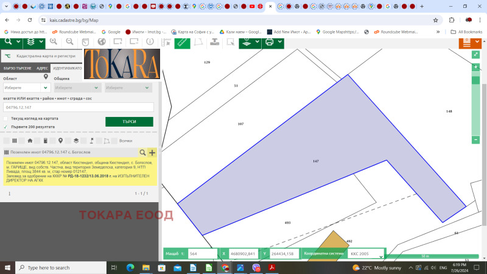Zoom to parcel with result magnifier icon
The image size is (487, 274).
pyautogui.click(x=142, y=153)
